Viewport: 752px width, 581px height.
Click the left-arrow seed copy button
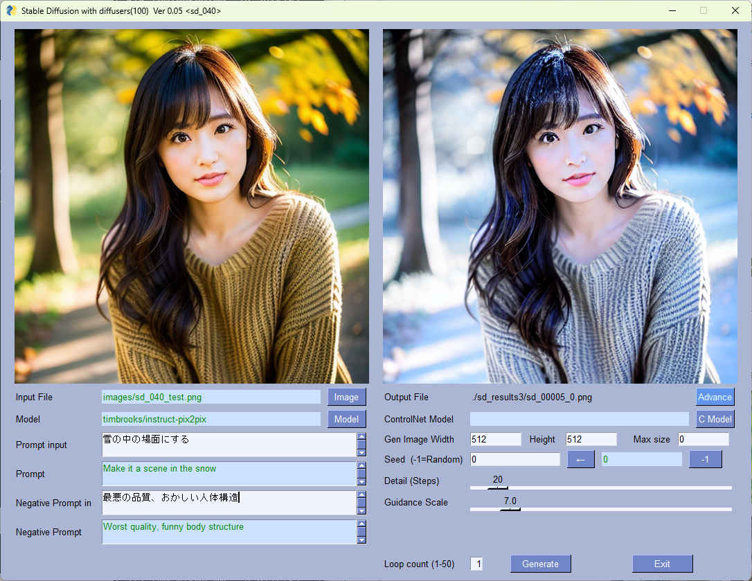[580, 459]
